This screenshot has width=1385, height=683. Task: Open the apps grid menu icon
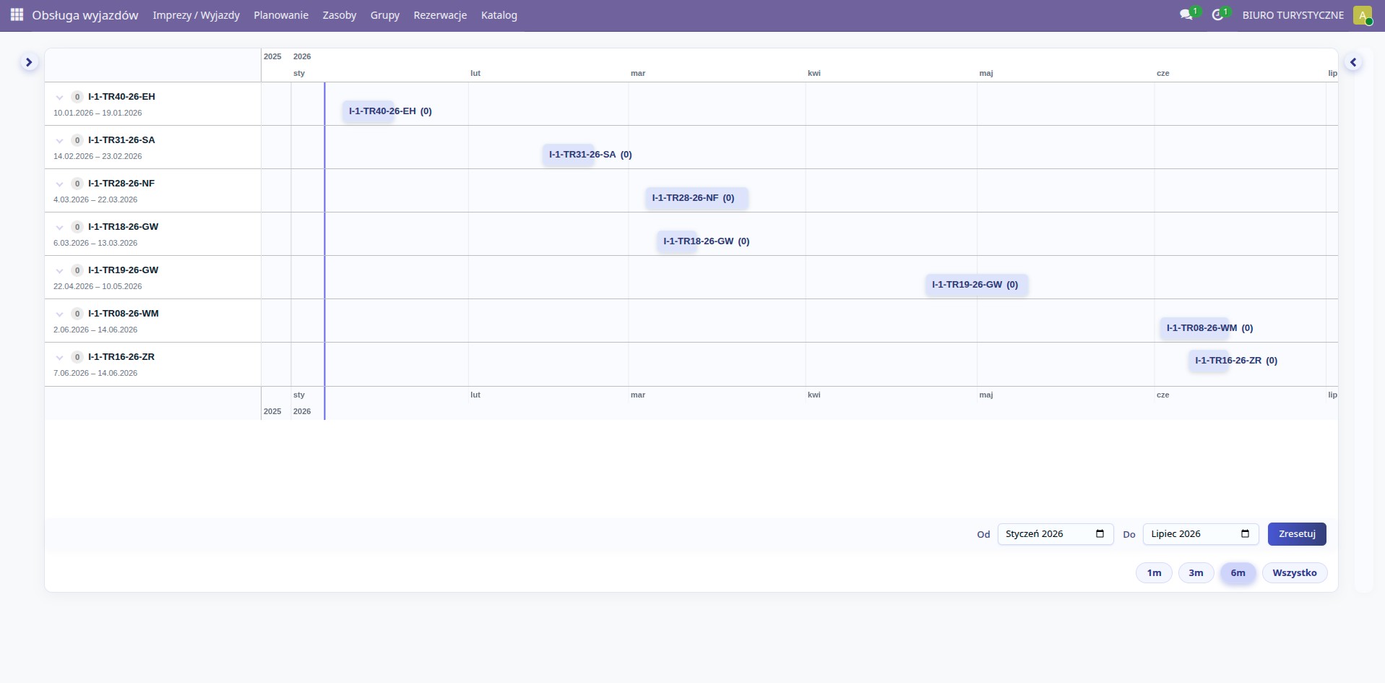point(17,15)
